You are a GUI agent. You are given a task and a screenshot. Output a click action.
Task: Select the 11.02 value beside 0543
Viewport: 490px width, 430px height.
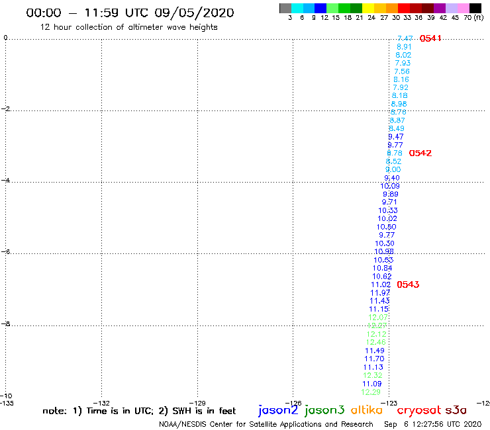(x=381, y=285)
